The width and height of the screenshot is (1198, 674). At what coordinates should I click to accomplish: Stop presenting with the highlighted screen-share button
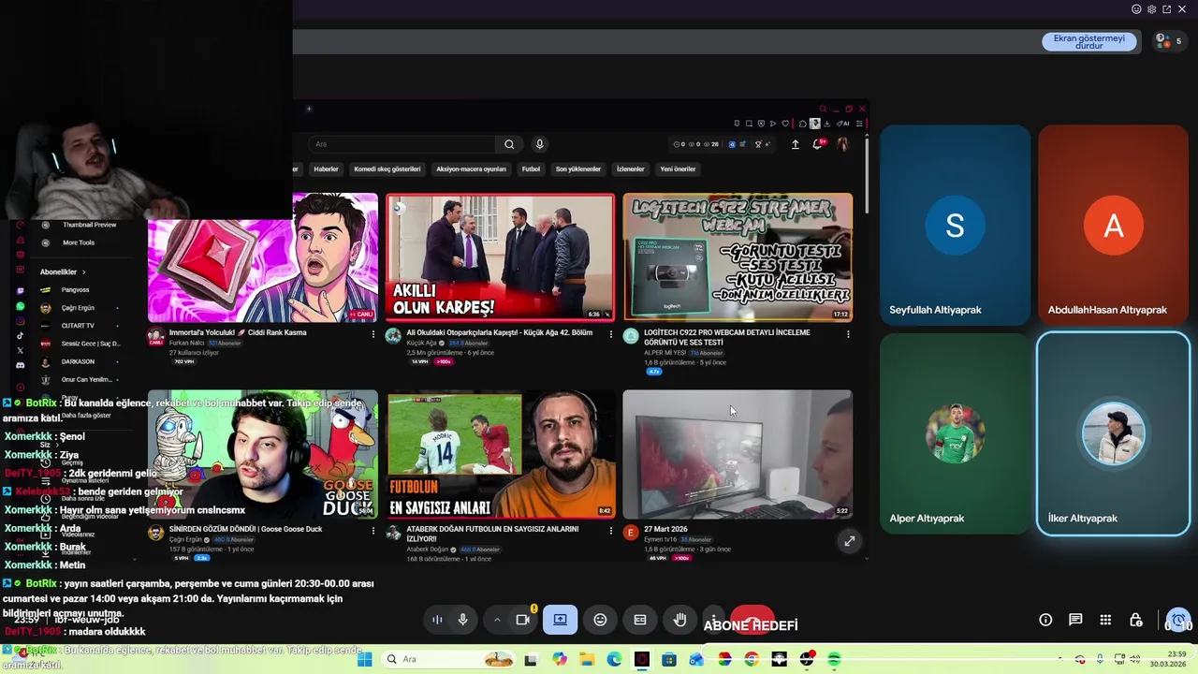tap(560, 620)
